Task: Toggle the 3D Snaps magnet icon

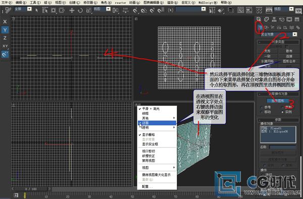Action: (135, 10)
